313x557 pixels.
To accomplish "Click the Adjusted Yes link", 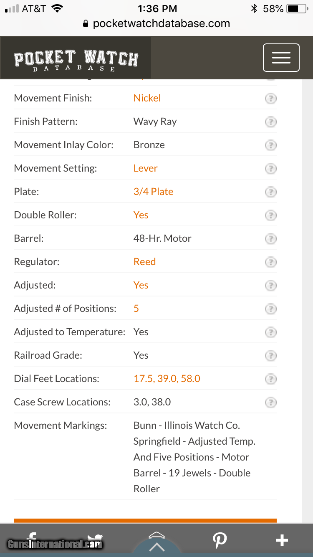I will (x=141, y=285).
